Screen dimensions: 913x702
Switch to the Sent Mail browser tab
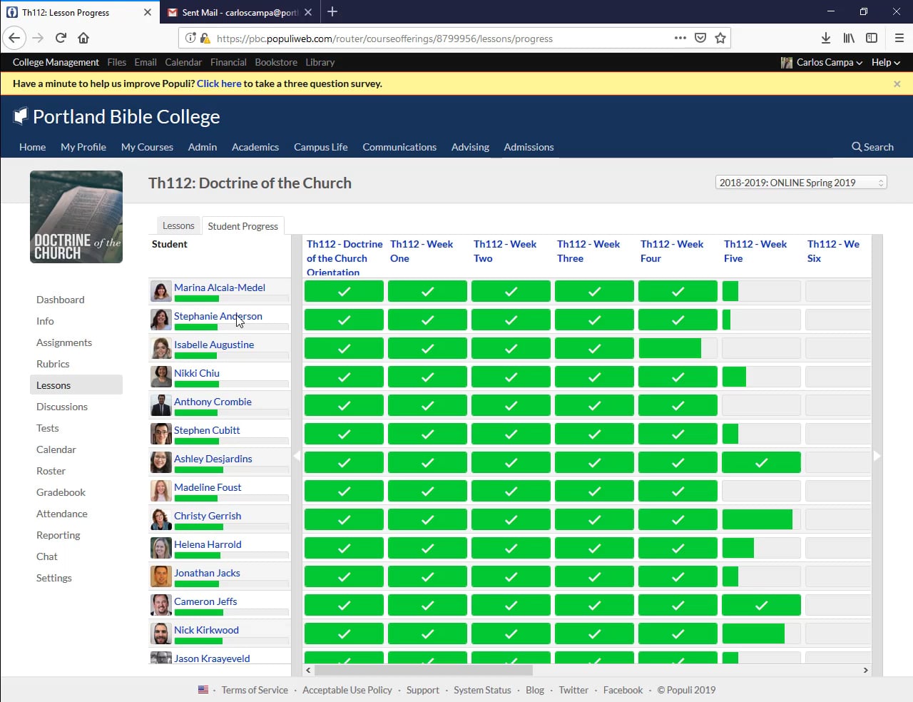[x=239, y=12]
